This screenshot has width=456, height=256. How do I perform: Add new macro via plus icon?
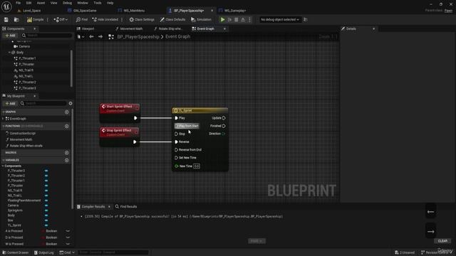pos(66,153)
